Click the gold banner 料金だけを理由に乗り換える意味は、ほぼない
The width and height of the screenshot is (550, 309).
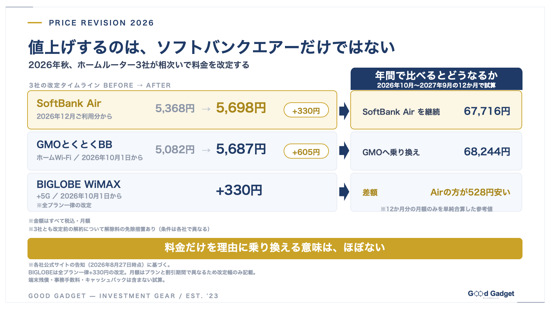pos(275,248)
